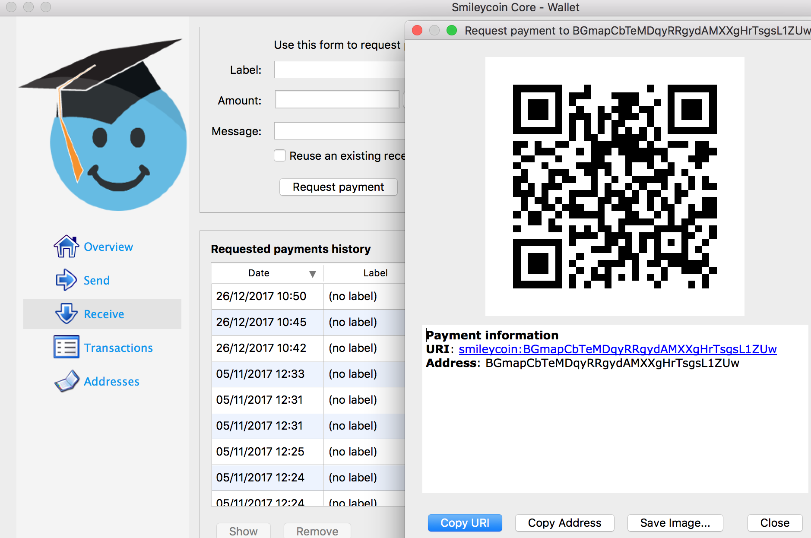This screenshot has height=538, width=811.
Task: Switch to the Send tab
Action: click(102, 280)
